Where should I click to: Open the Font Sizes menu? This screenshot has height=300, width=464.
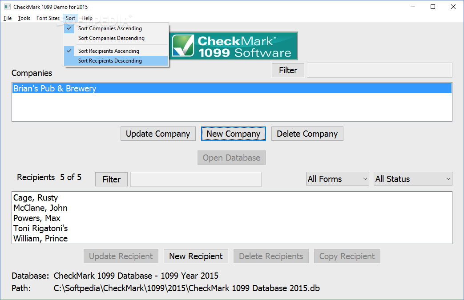coord(48,18)
